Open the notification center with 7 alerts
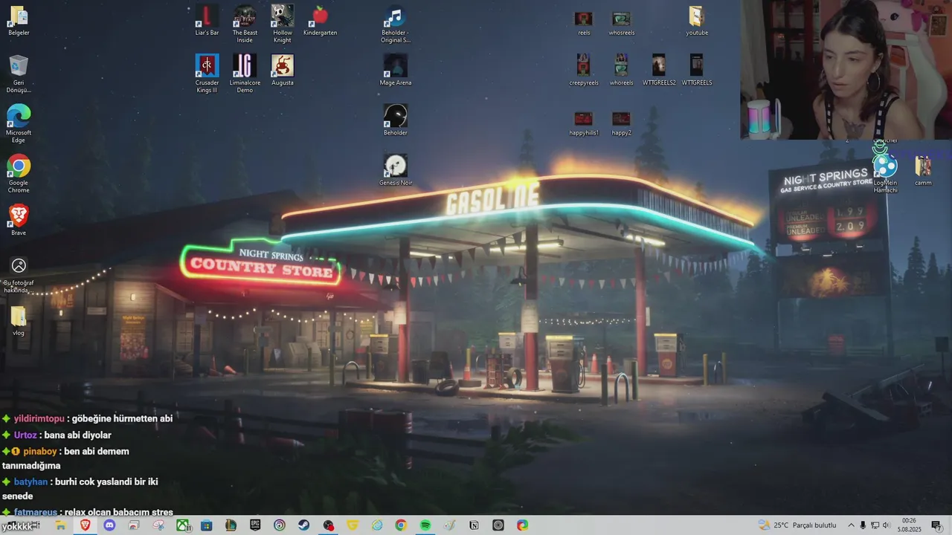Screen dimensions: 952x535 tap(936, 525)
